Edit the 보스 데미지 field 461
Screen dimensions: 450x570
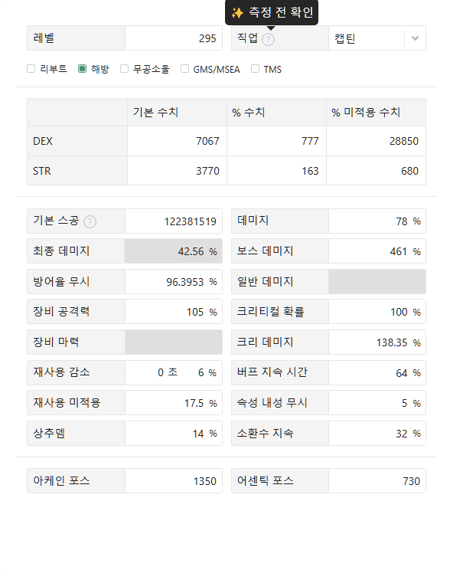click(x=377, y=251)
